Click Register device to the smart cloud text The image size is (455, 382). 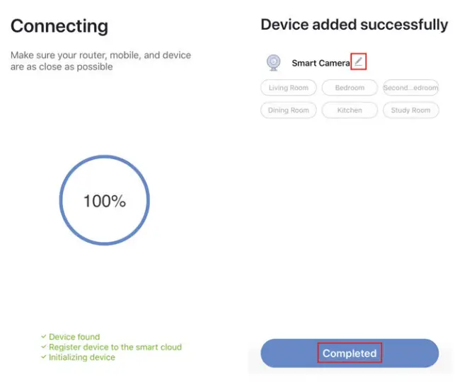click(115, 347)
